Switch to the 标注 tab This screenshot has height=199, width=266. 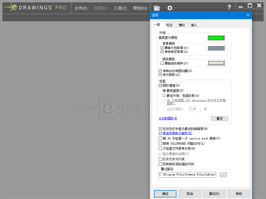point(169,25)
